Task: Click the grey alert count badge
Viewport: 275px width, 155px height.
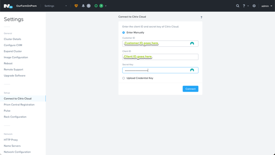Action: point(89,6)
